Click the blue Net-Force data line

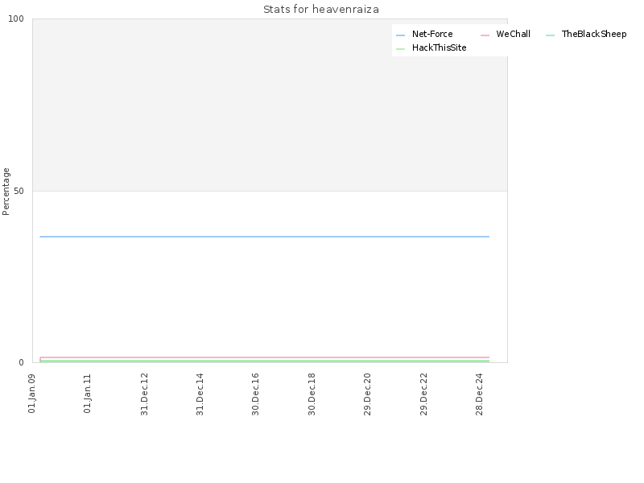coord(265,237)
